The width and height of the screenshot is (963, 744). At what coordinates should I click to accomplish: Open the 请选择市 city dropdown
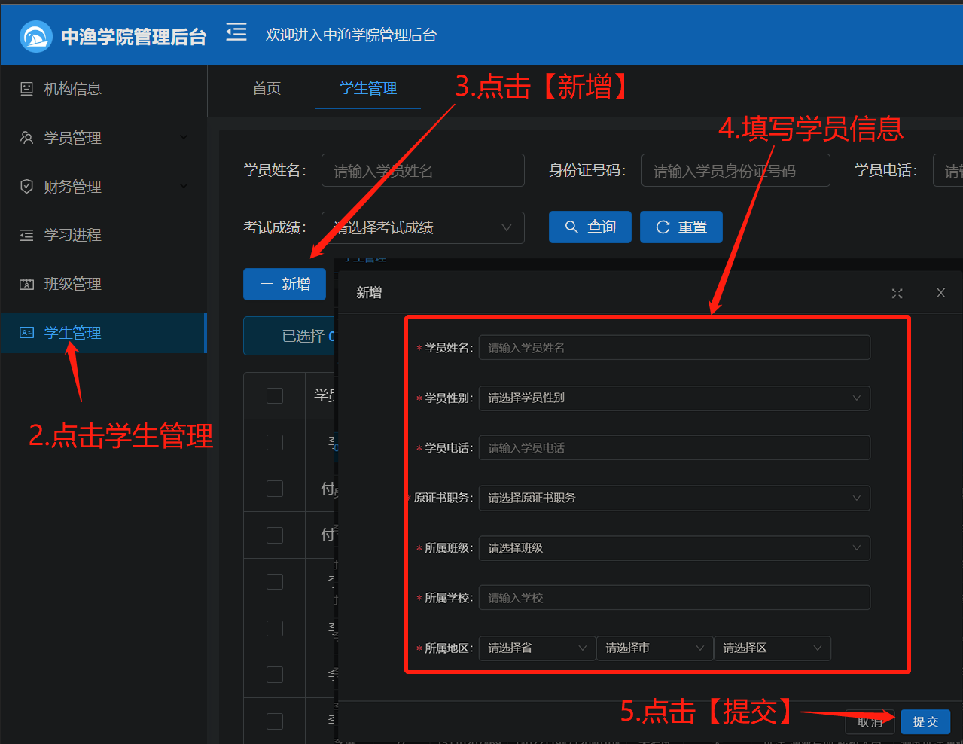tap(655, 648)
